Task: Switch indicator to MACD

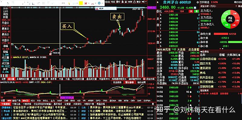Action: [25, 100]
